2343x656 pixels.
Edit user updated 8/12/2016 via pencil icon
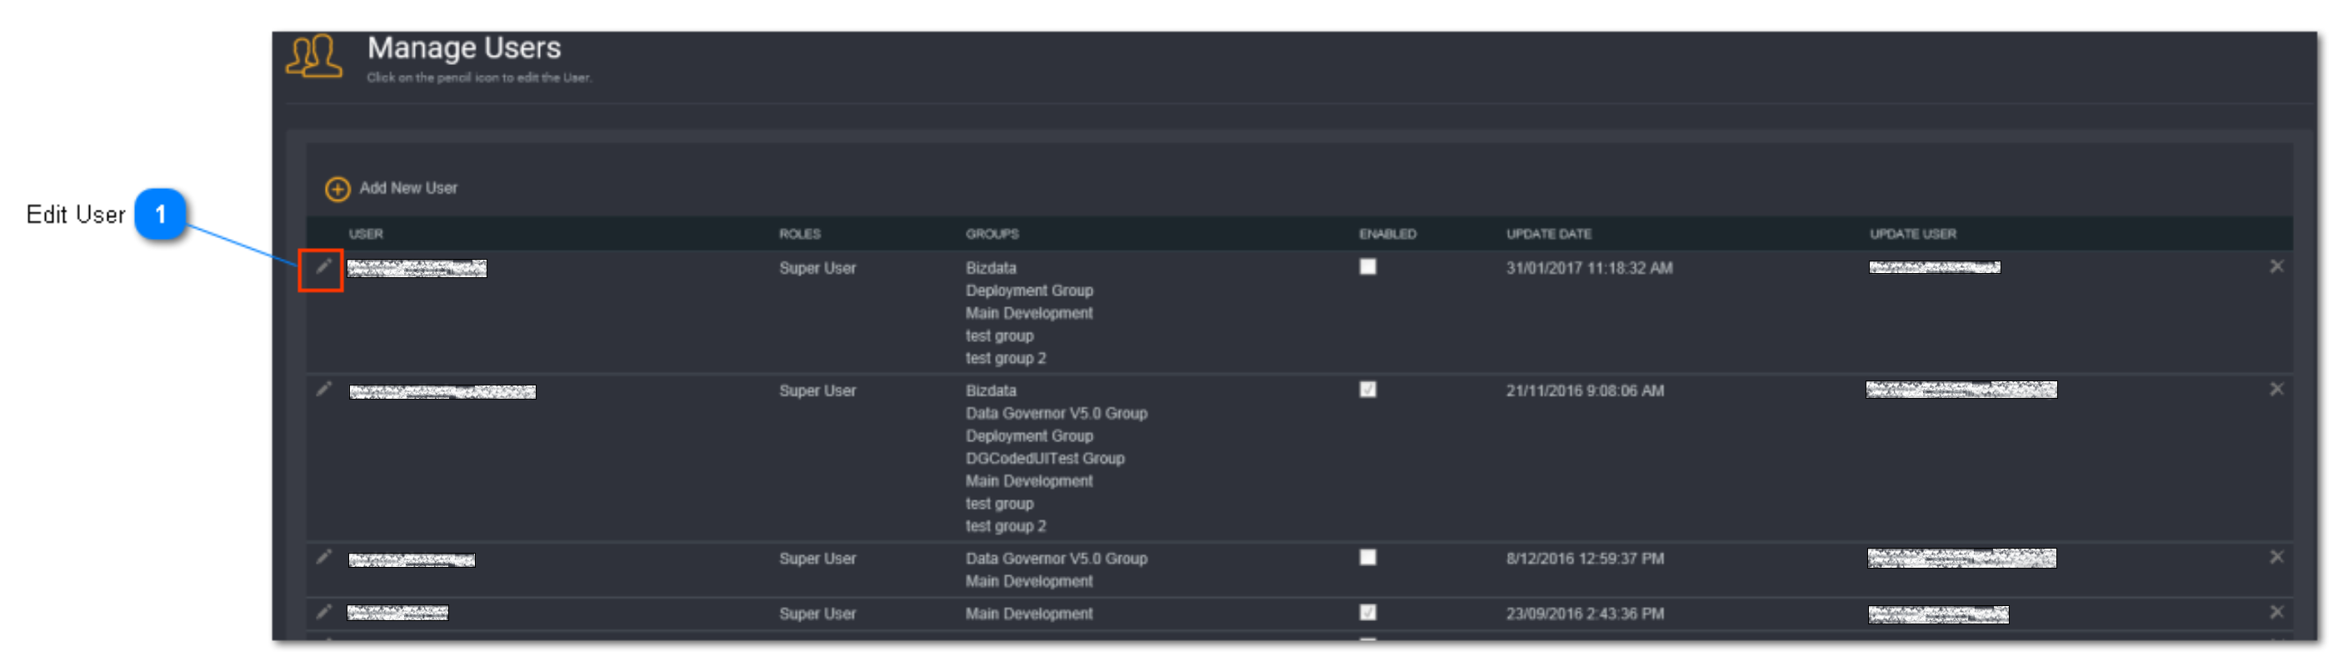[323, 557]
